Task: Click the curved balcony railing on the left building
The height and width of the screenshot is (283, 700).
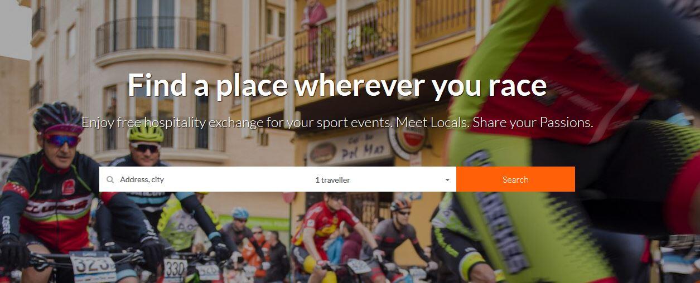Action: click(x=161, y=37)
